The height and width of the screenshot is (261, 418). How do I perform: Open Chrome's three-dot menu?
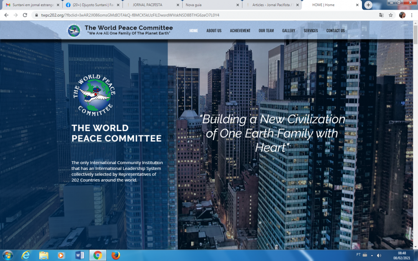point(412,15)
